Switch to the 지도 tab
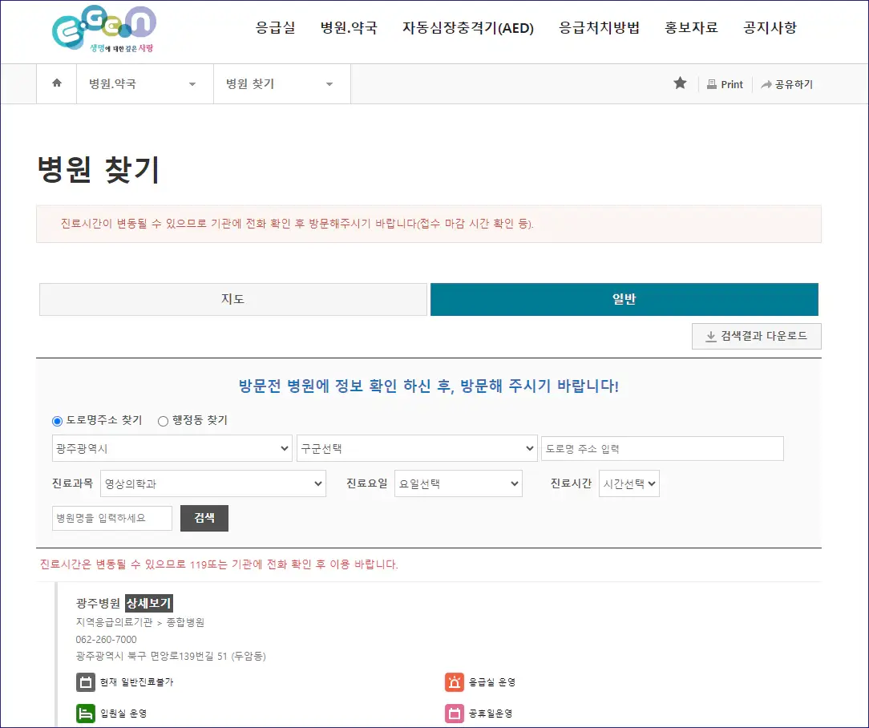Viewport: 869px width, 728px height. [232, 299]
